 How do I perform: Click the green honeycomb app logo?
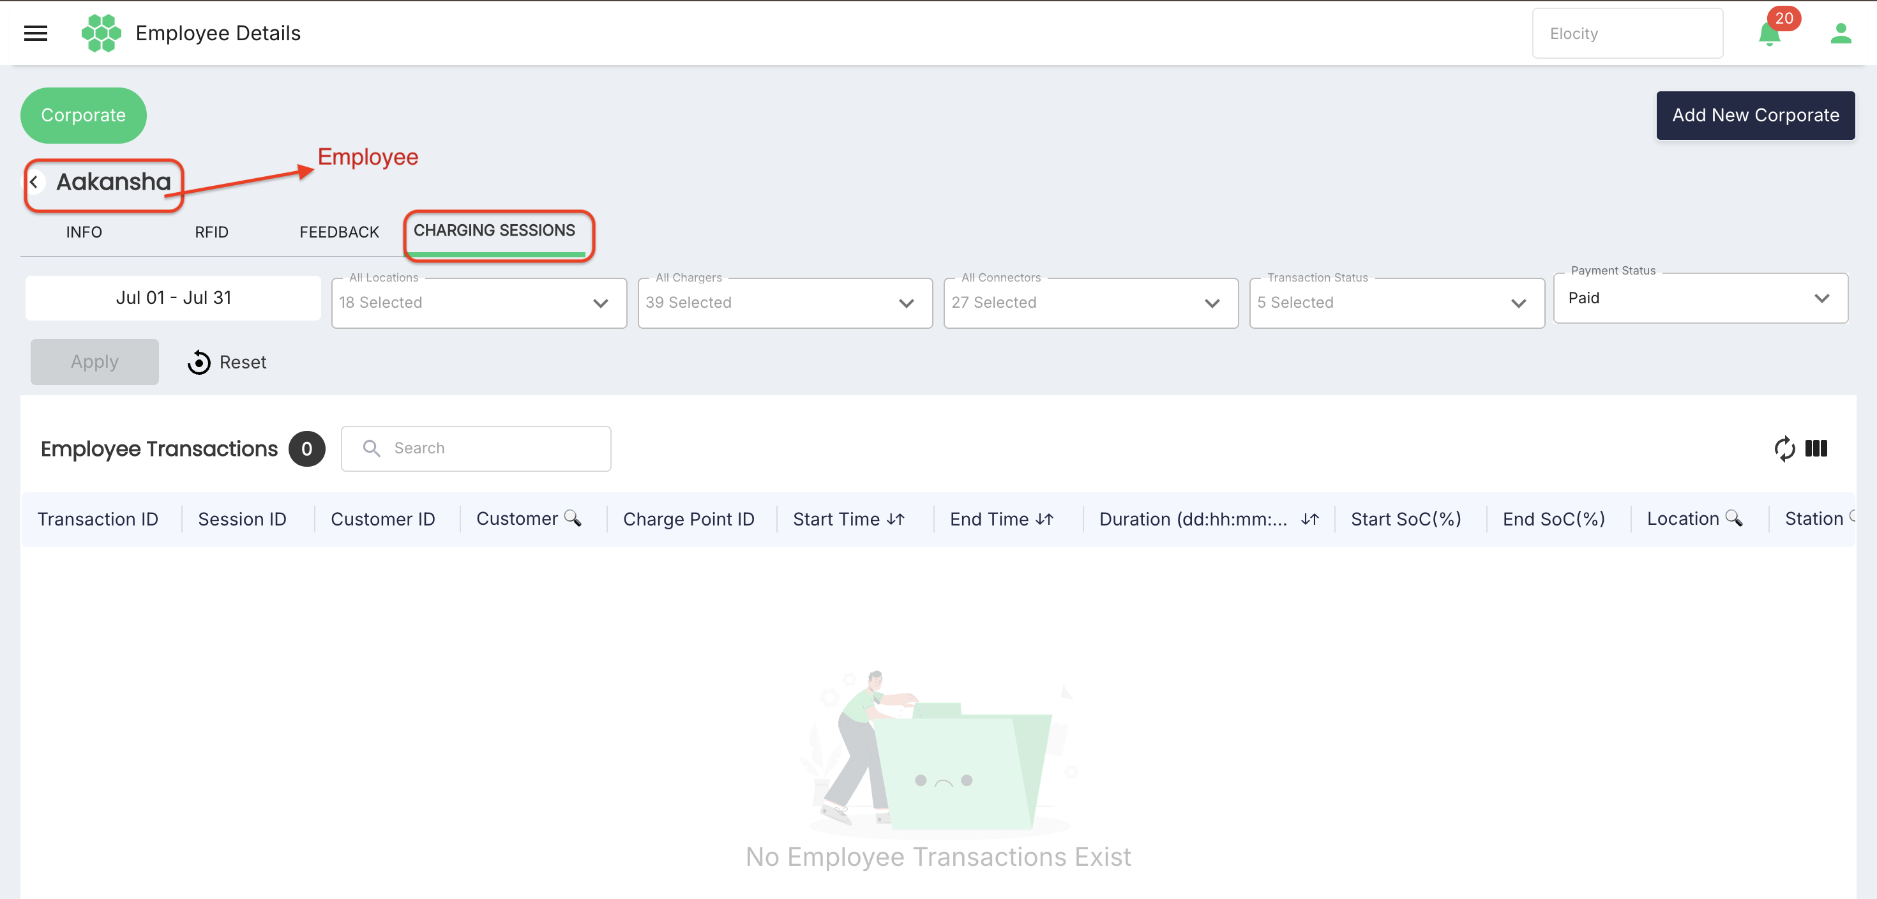(102, 33)
